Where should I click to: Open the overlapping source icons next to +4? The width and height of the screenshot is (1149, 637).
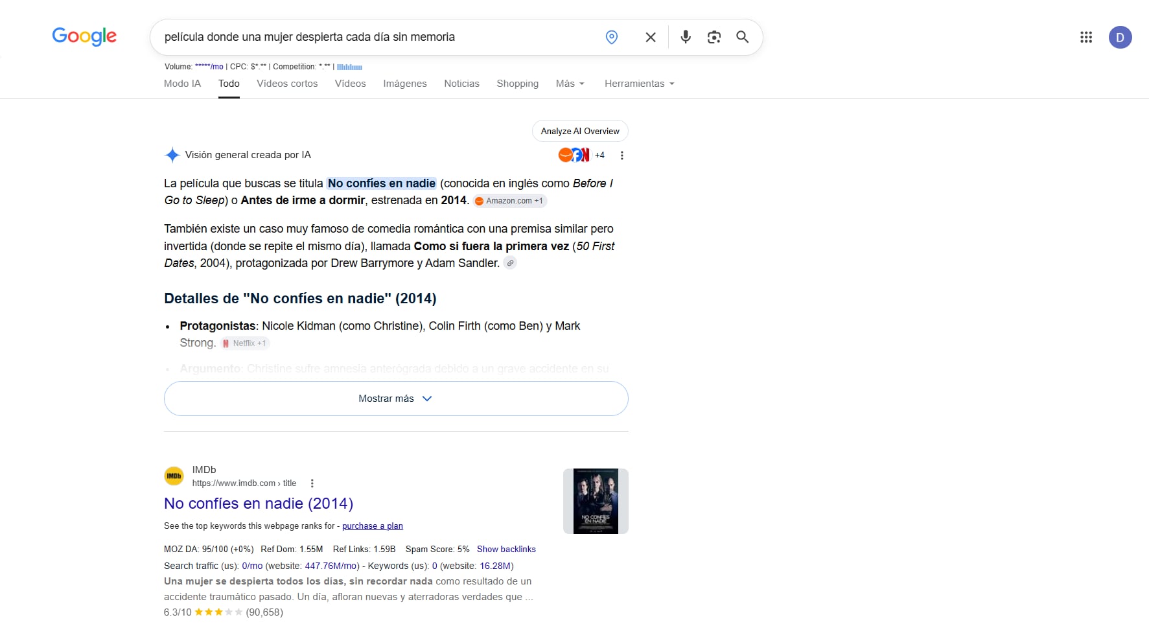tap(574, 155)
